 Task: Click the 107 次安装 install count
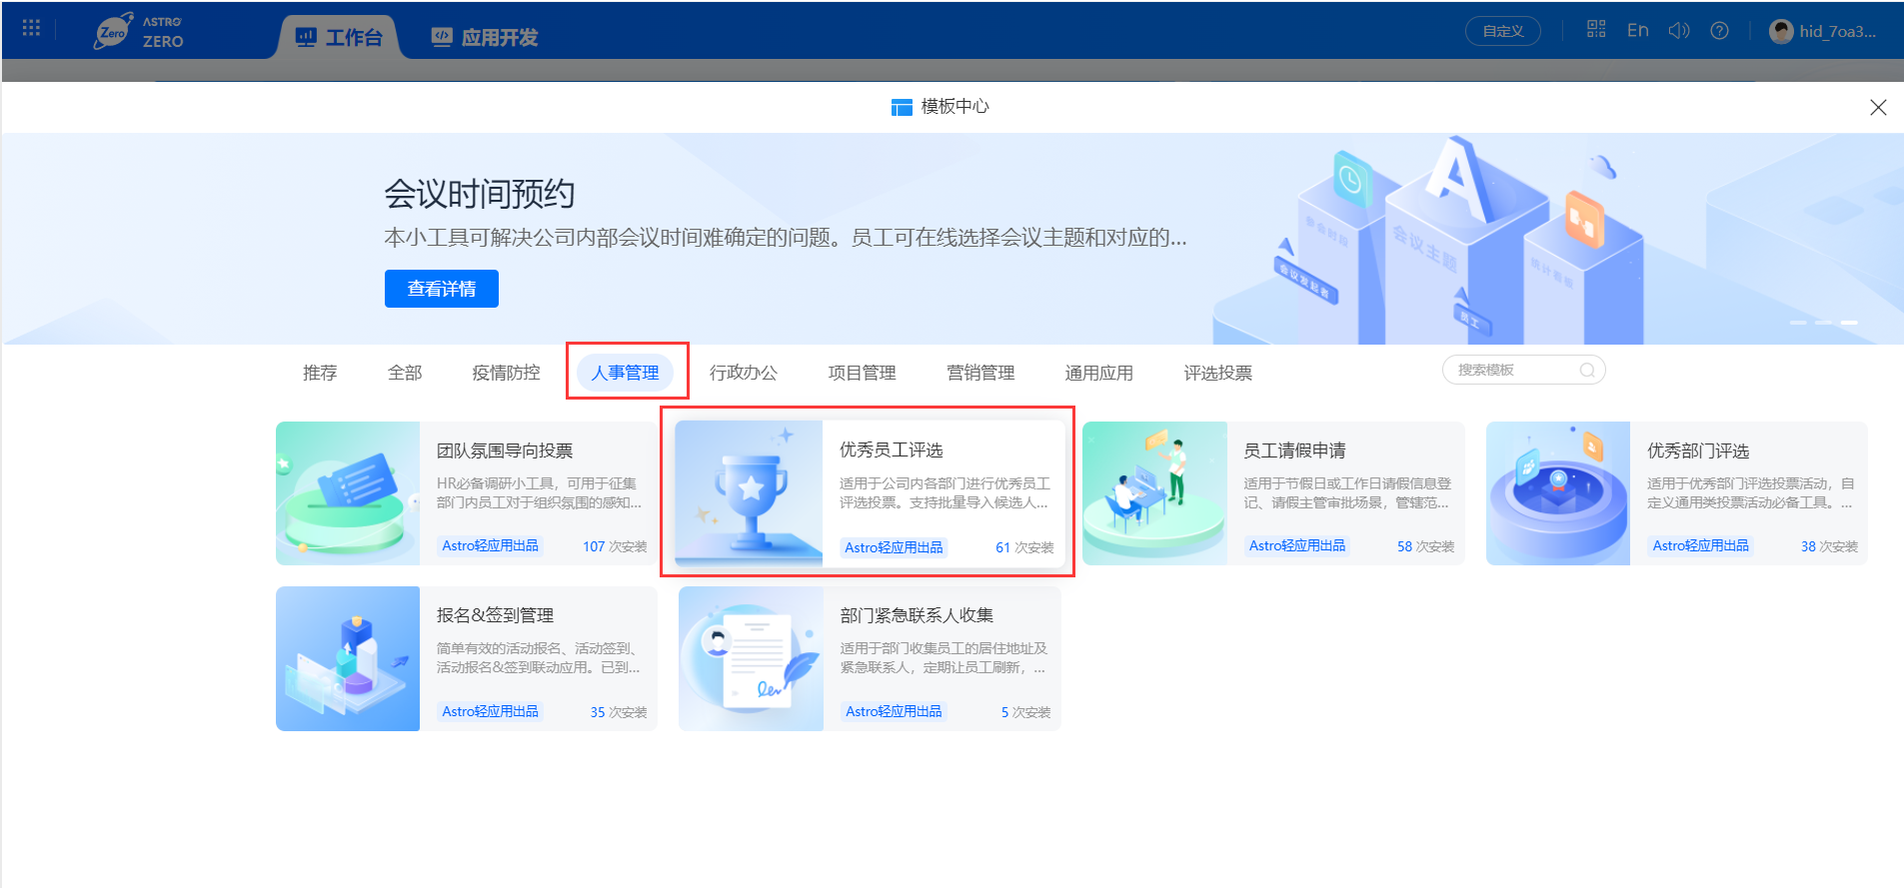[x=615, y=546]
